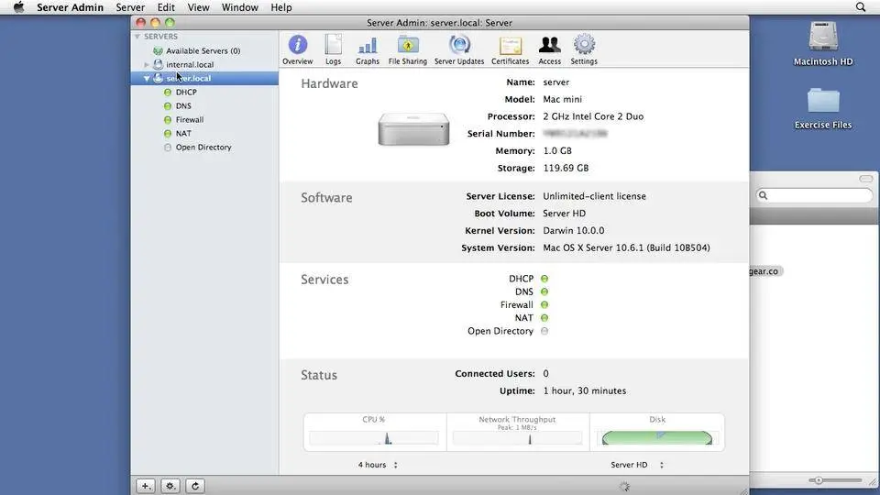Screen dimensions: 880x495
Task: Click the 'Server HD' boot volume text
Action: (564, 214)
